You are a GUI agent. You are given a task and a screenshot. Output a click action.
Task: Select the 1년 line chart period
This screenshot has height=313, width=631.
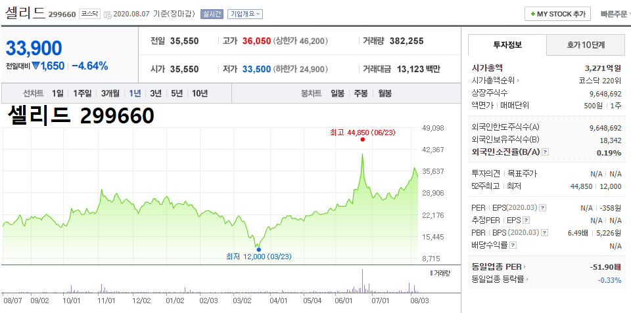pyautogui.click(x=135, y=94)
